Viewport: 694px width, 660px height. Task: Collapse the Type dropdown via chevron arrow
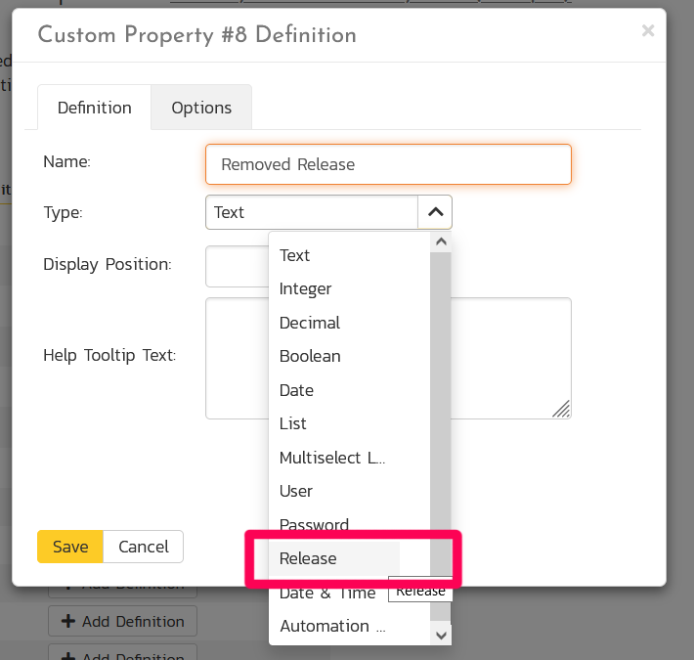[435, 212]
